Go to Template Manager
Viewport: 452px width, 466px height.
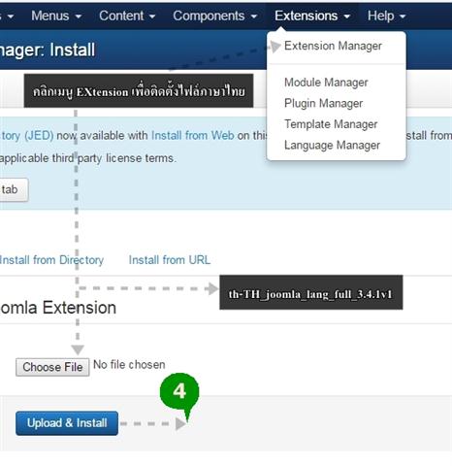click(x=331, y=124)
